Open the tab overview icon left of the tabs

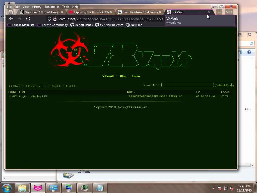pos(11,12)
